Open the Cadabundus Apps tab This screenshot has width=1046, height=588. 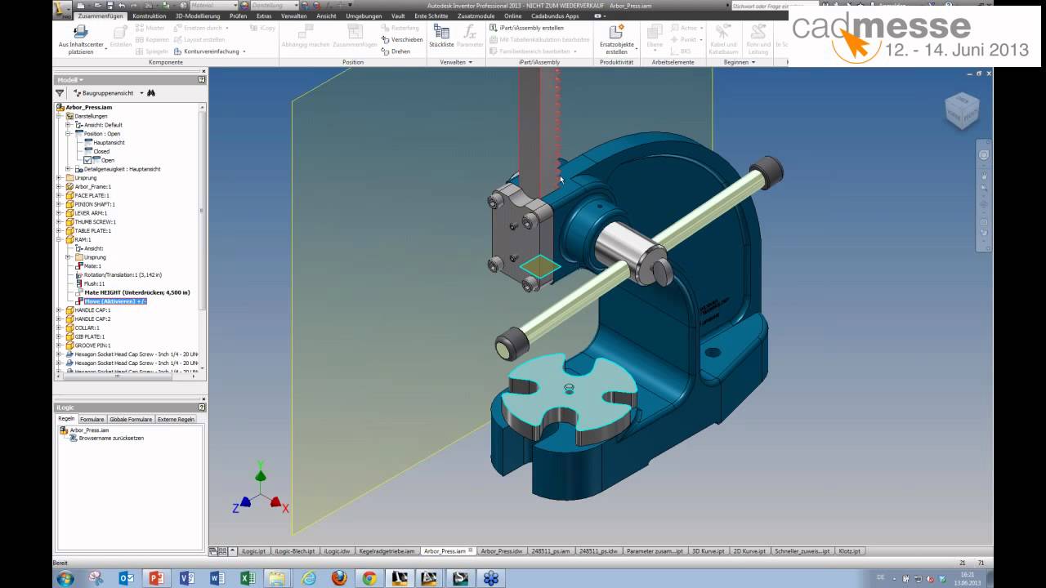pos(555,16)
